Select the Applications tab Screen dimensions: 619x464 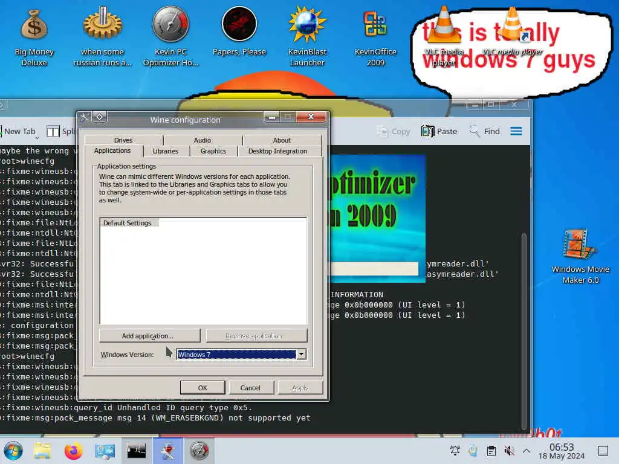pyautogui.click(x=112, y=150)
